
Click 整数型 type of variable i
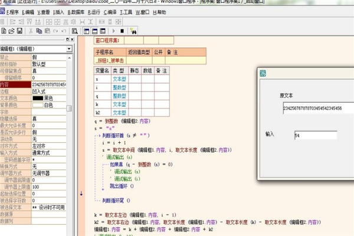click(x=119, y=87)
